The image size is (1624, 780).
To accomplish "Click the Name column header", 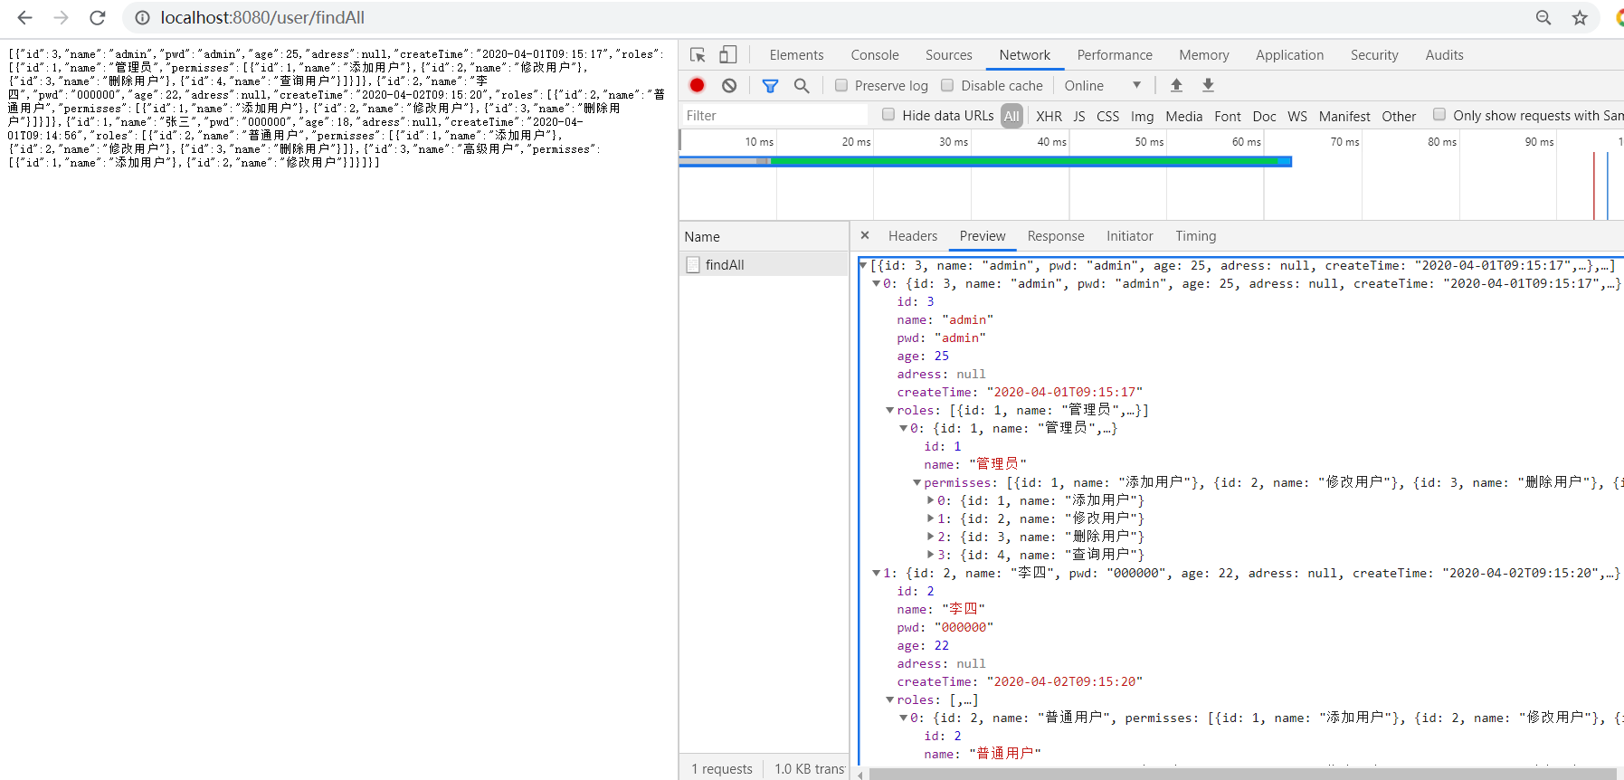I will 765,236.
